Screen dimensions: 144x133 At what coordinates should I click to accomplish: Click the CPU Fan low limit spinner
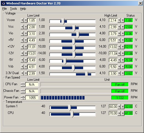pyautogui.click(x=23, y=85)
